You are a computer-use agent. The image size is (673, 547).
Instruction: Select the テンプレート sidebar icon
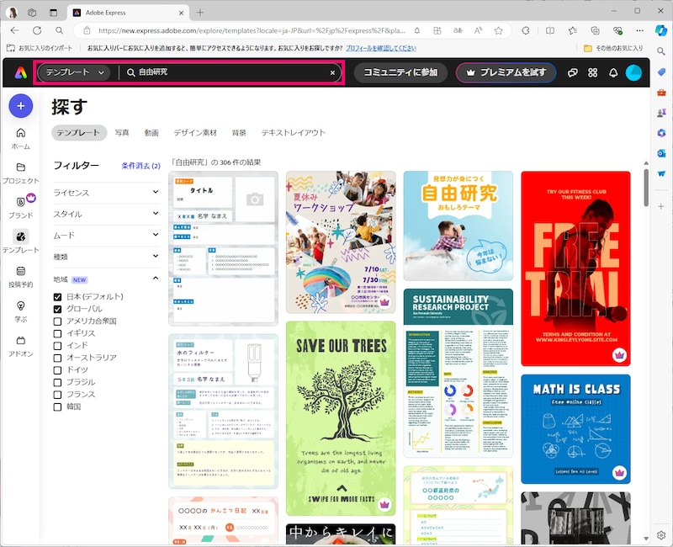point(20,240)
